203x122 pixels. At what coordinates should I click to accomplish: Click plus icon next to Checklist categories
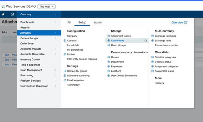(x=153, y=57)
